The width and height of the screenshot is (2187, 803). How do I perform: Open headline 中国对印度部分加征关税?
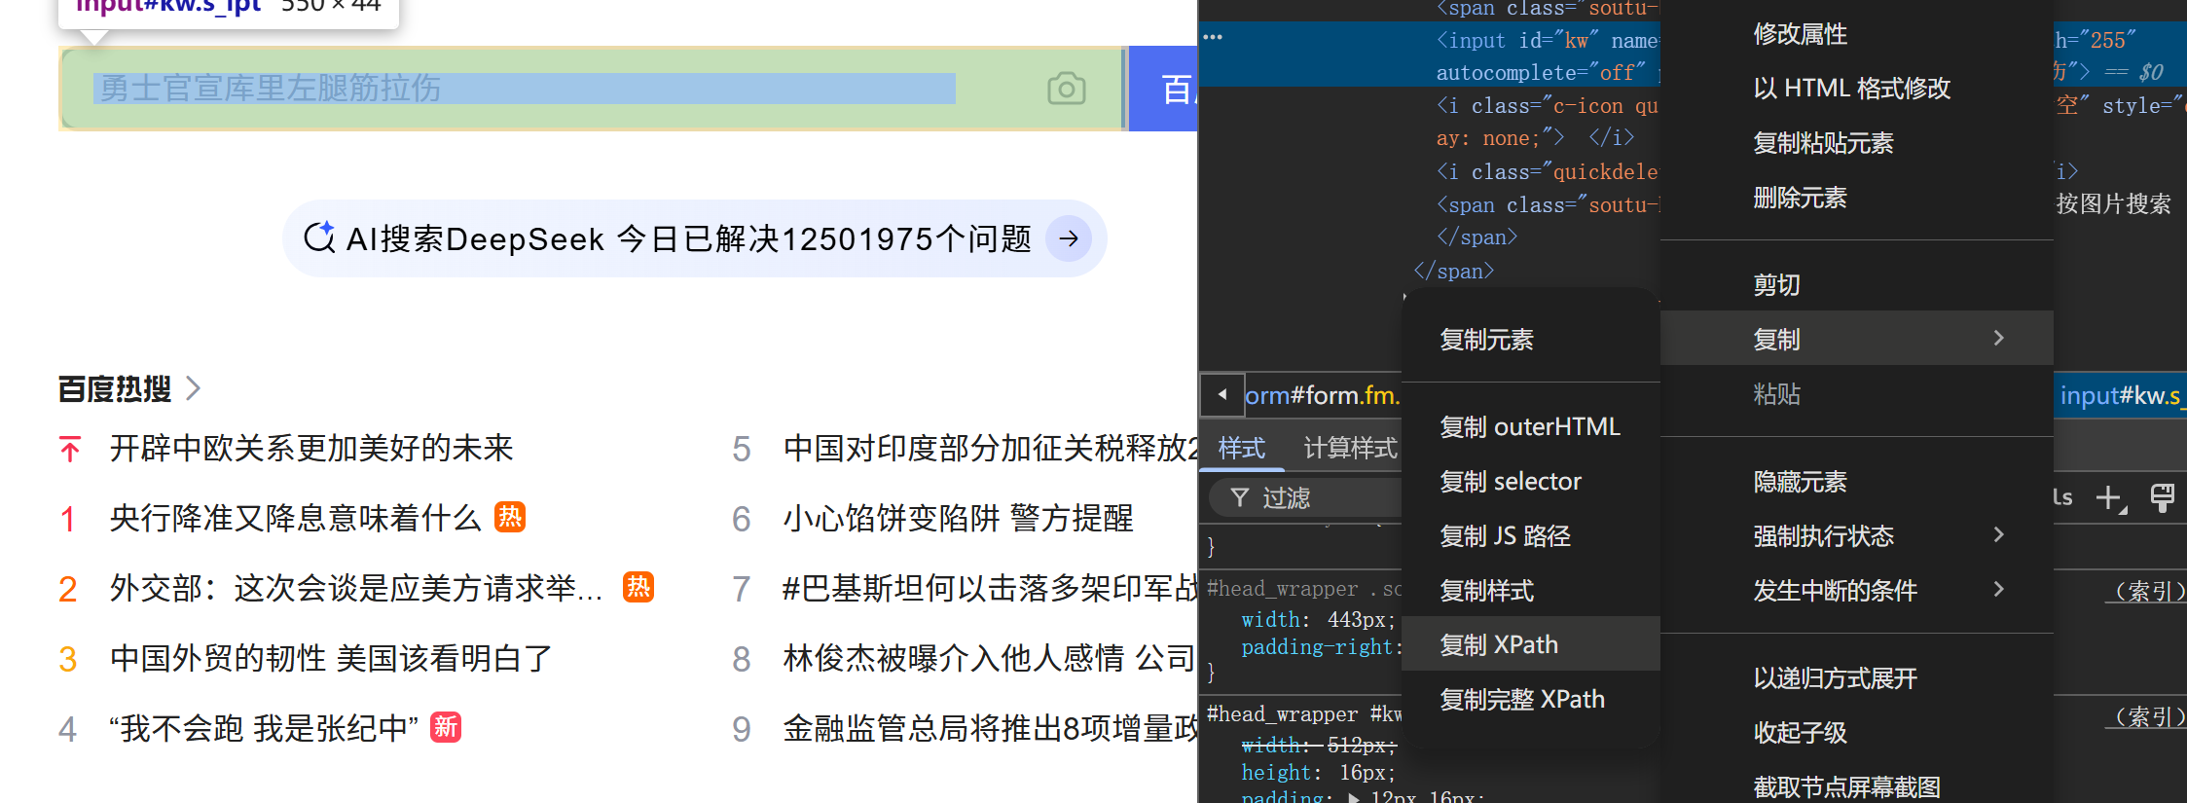pyautogui.click(x=990, y=448)
